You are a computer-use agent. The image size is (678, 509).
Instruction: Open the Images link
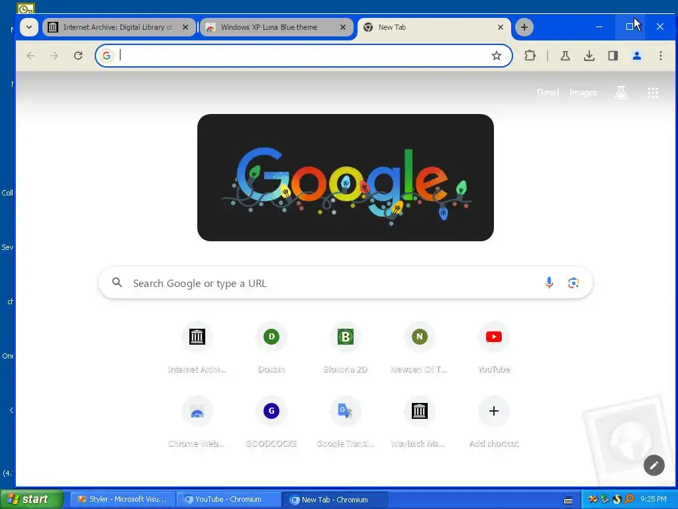coord(583,92)
